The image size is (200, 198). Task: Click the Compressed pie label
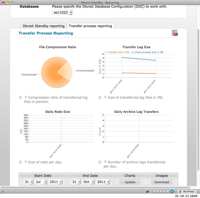click(x=29, y=74)
